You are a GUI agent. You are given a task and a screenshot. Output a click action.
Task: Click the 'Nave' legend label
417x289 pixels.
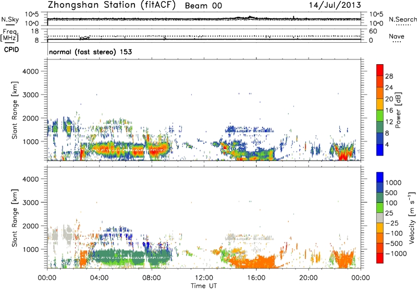[x=397, y=36]
